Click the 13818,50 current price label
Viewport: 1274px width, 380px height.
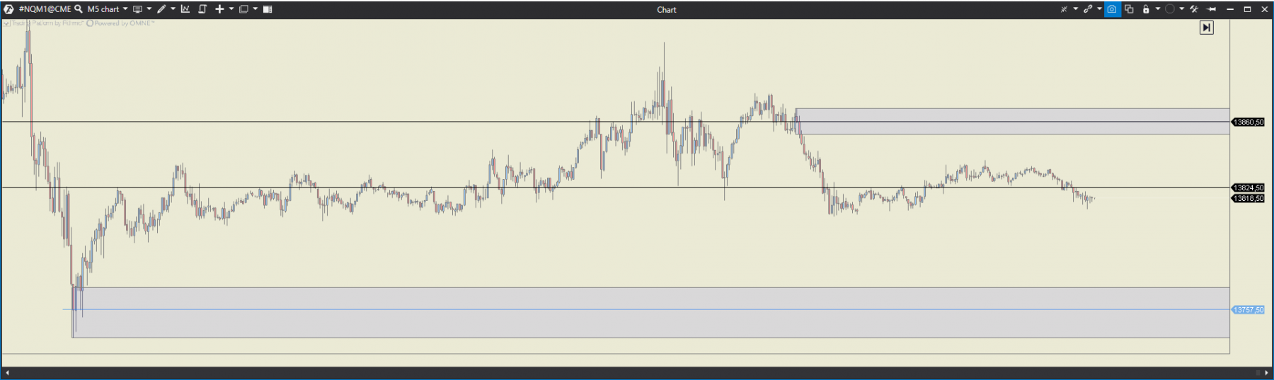pyautogui.click(x=1249, y=199)
